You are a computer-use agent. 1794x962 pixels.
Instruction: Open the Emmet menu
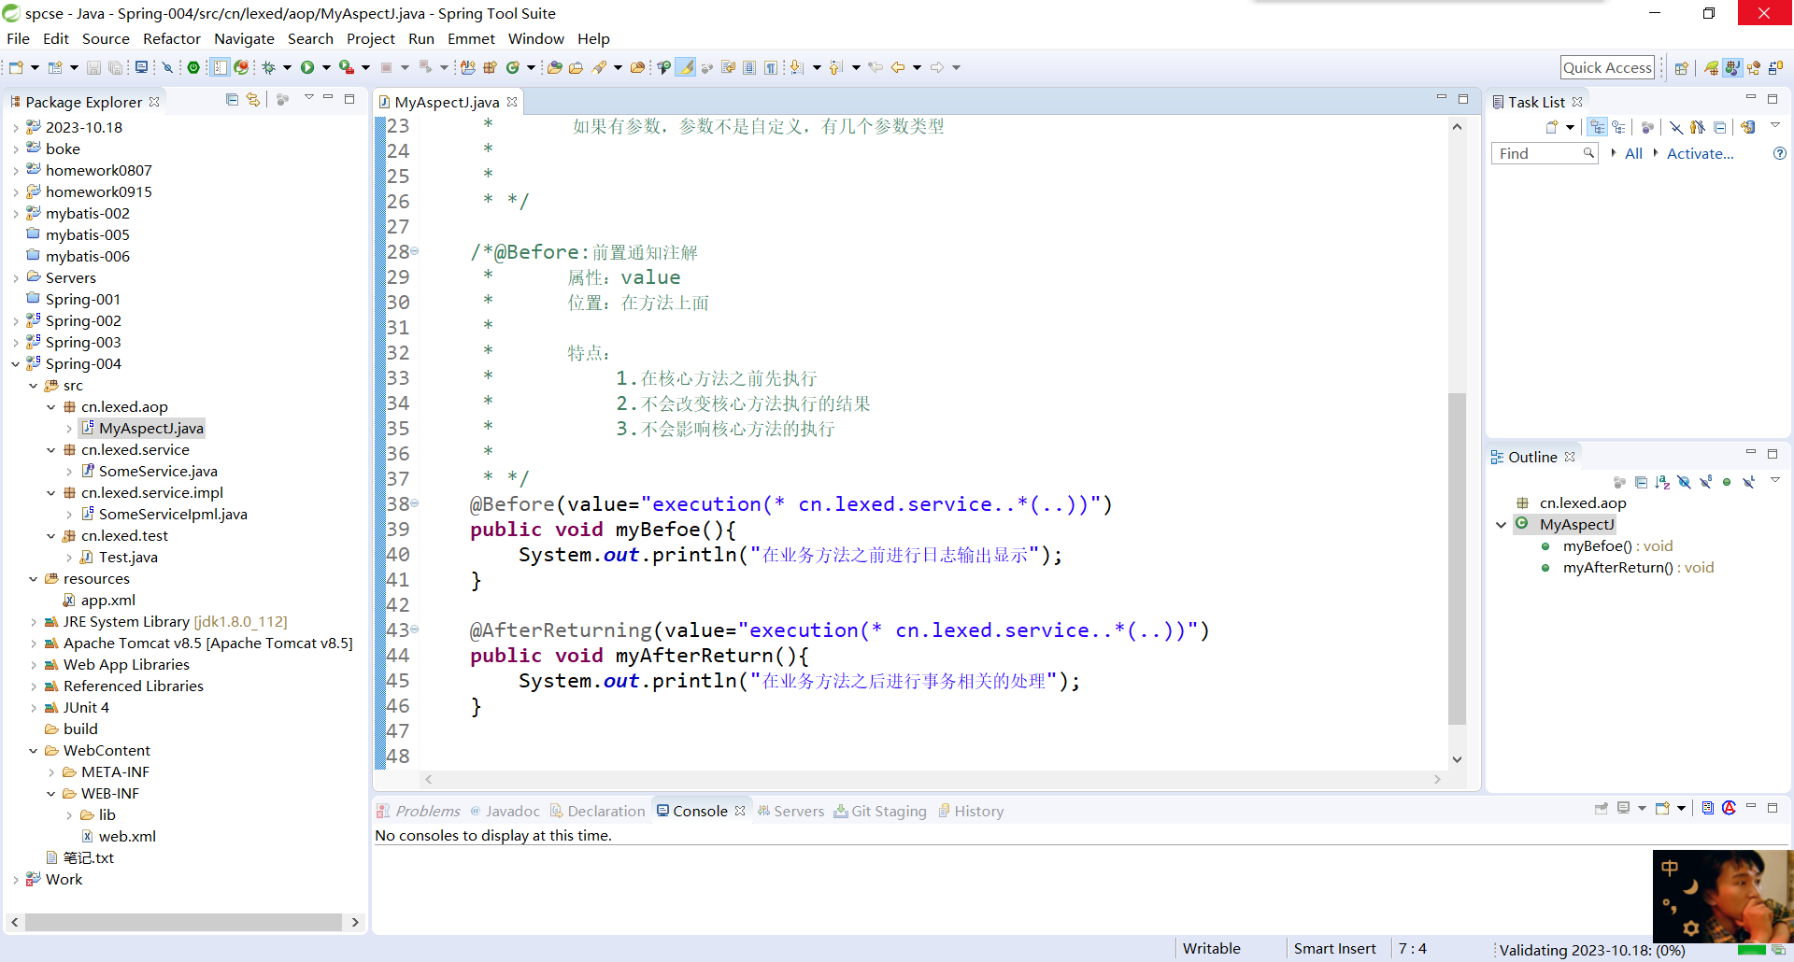coord(471,38)
